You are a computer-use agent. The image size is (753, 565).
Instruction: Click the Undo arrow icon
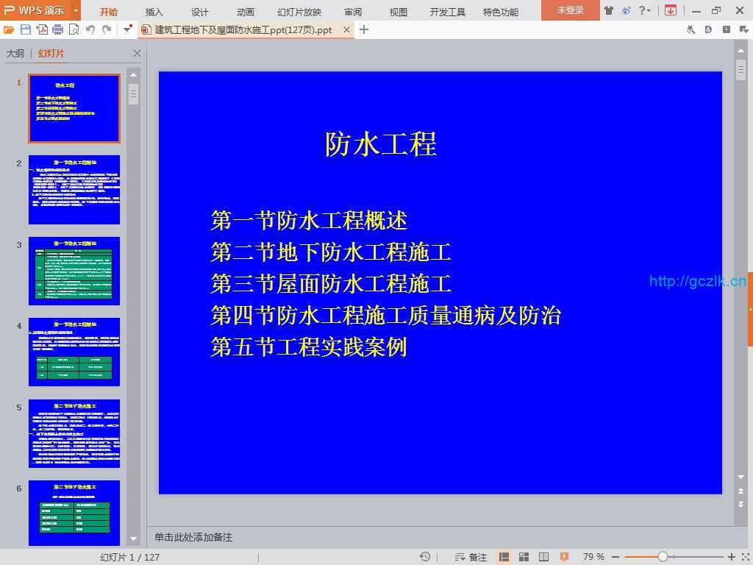tap(90, 29)
